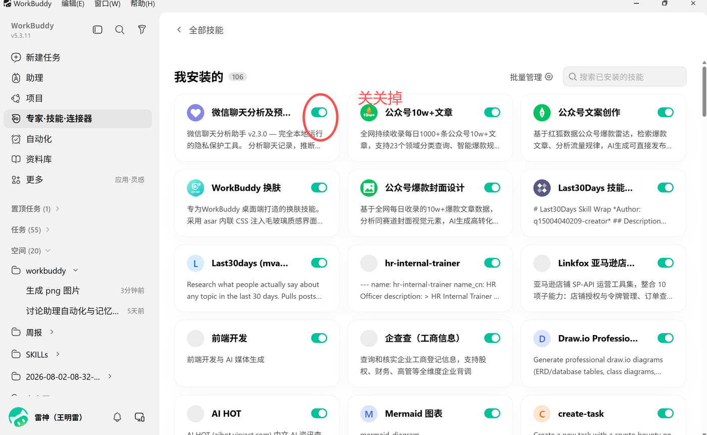
Task: Click the vertical scrollbar of the skills list
Action: [704, 92]
